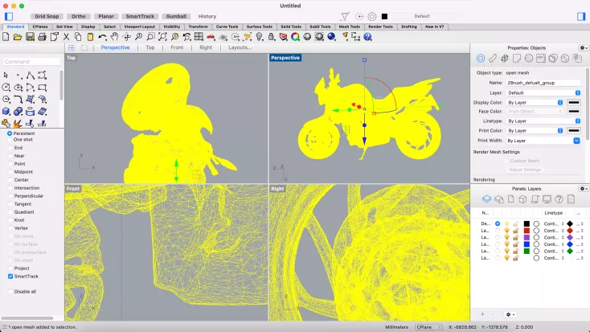Uncheck the SmartTrack osnap checkbox
This screenshot has height=332, width=590.
(x=10, y=276)
